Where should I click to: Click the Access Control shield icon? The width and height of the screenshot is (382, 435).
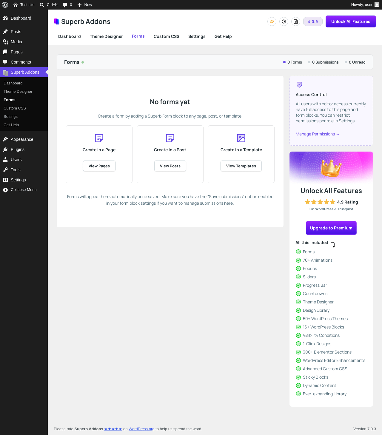pos(299,85)
